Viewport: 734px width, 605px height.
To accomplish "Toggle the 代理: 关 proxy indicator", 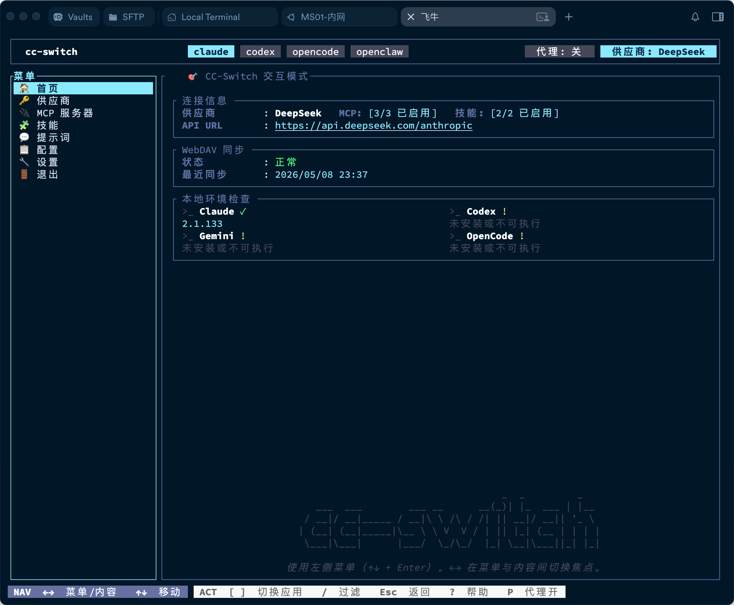I will point(559,52).
